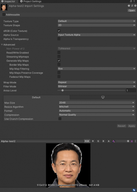Click the Alpha-test2 asset icon in header
The image size is (137, 192).
point(4,7)
